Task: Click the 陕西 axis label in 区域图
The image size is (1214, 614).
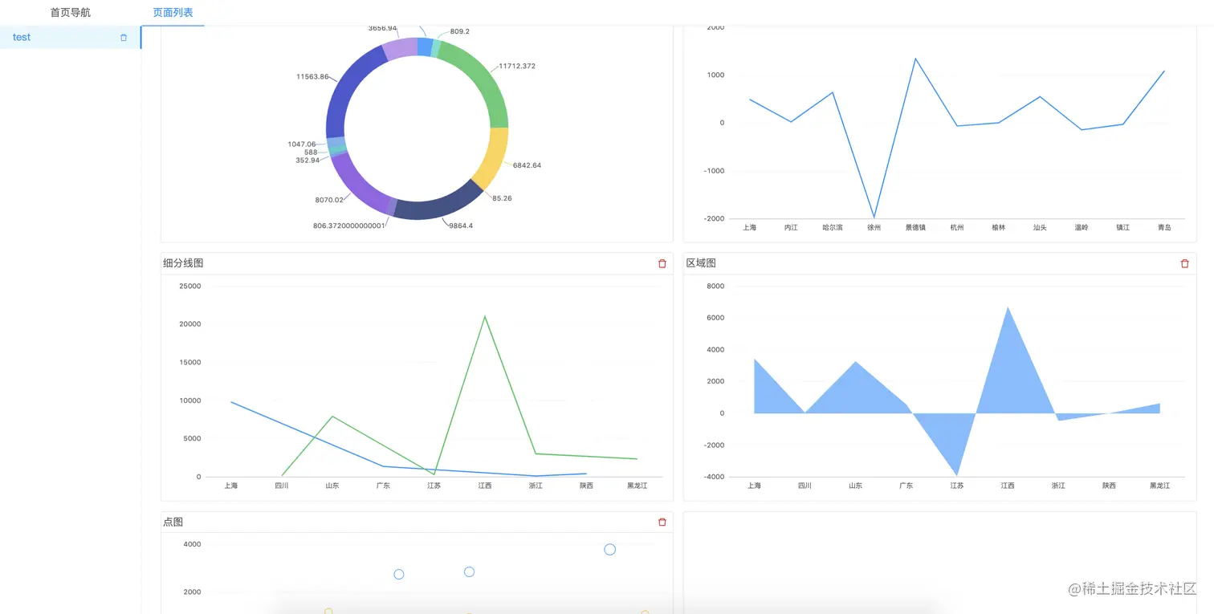Action: pos(1109,486)
